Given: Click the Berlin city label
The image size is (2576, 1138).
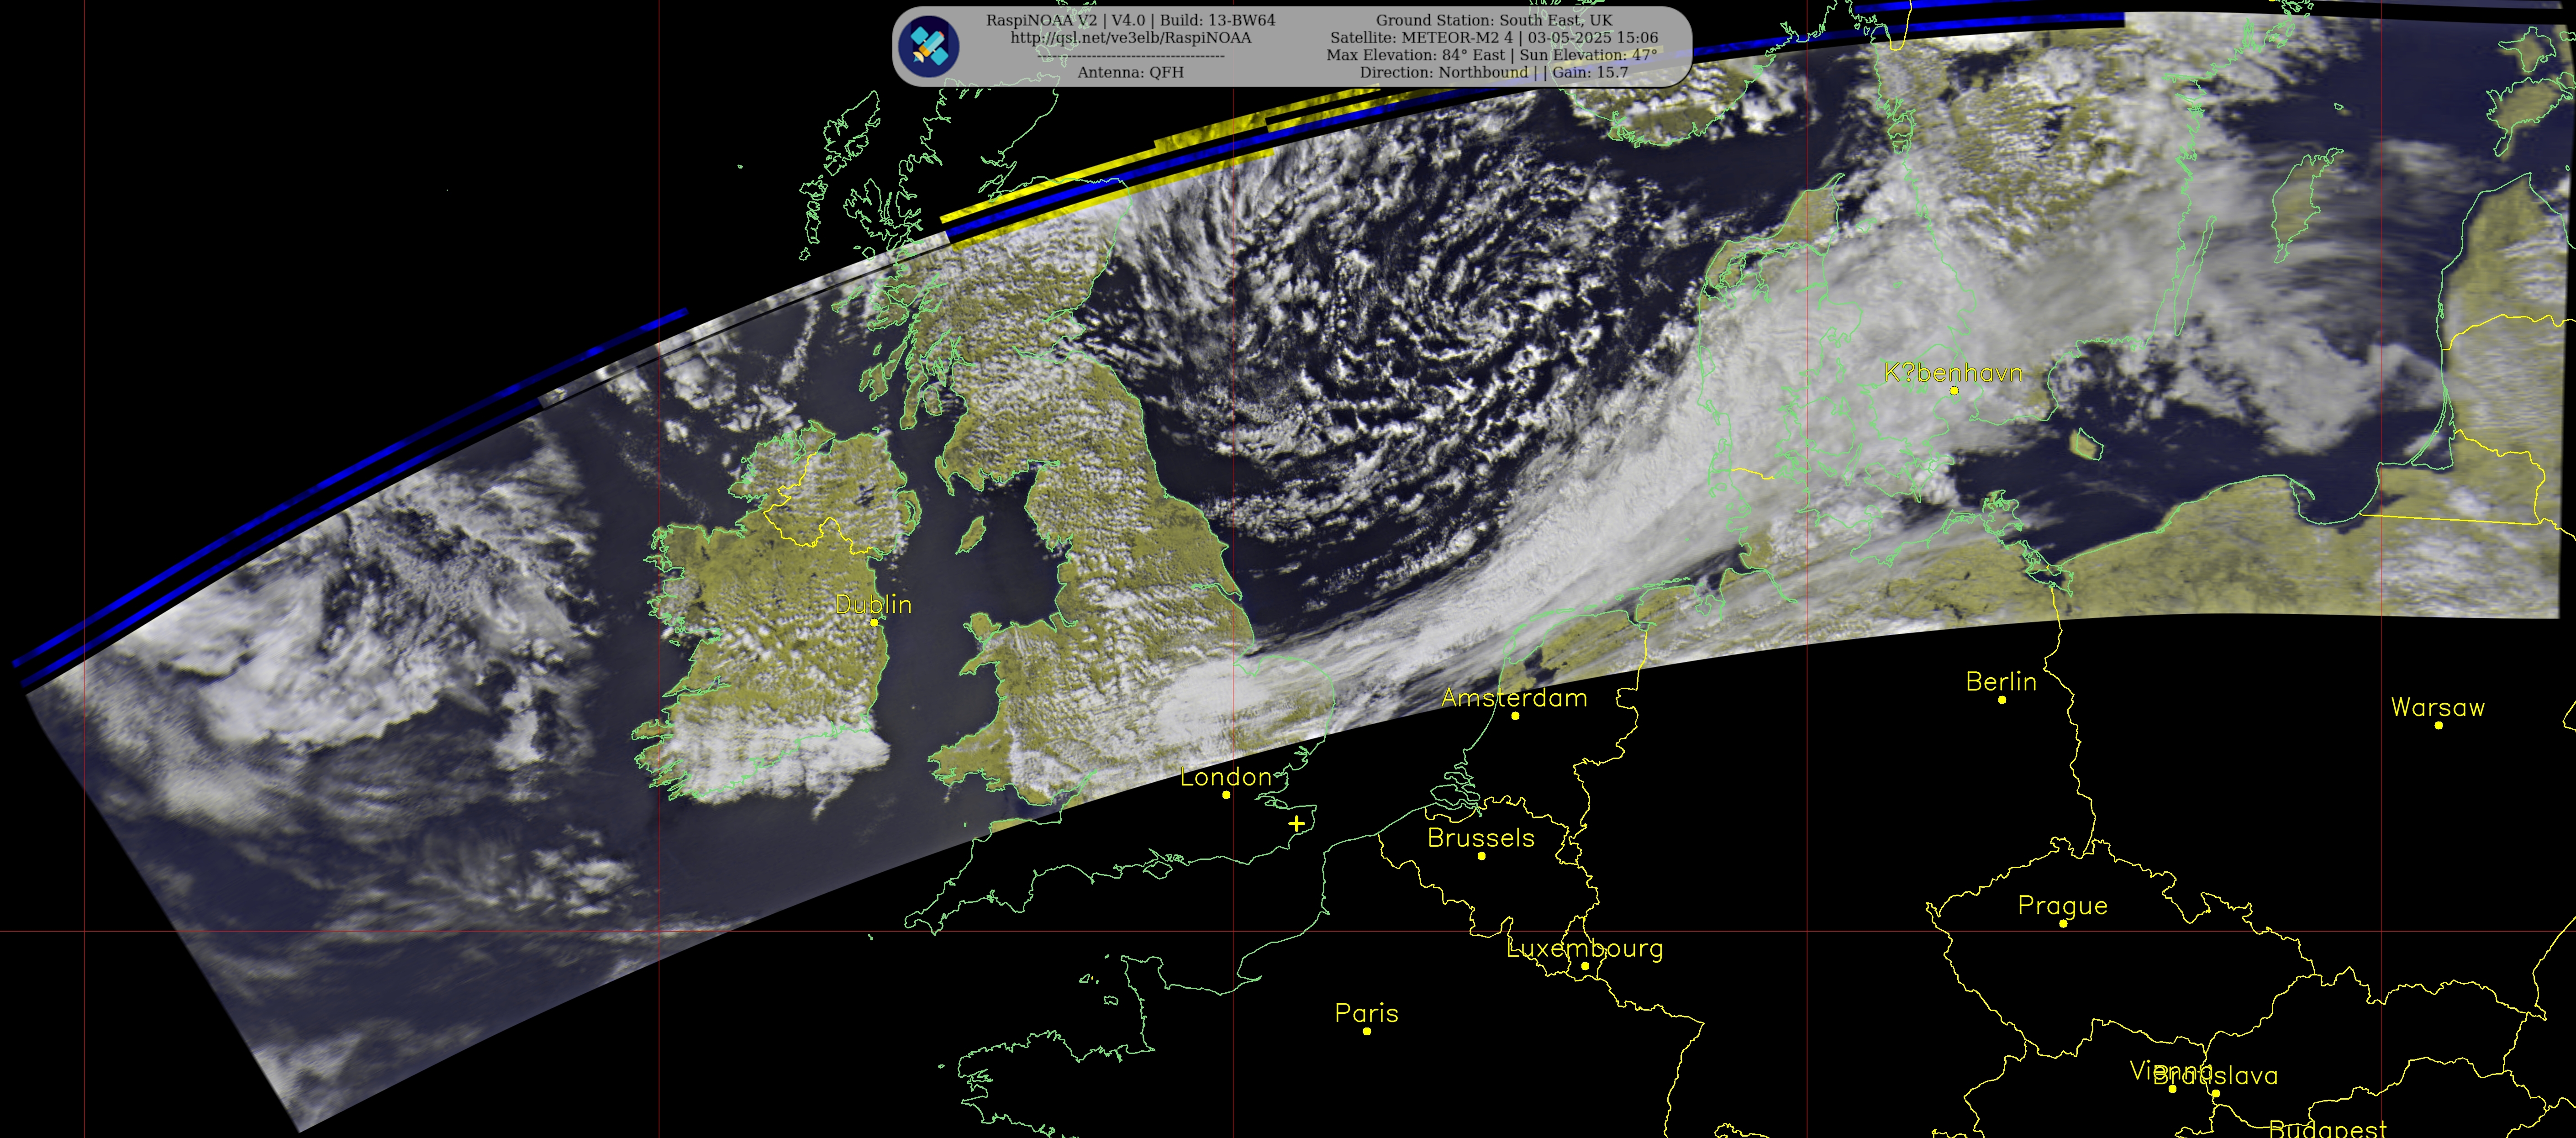Looking at the screenshot, I should point(2001,682).
